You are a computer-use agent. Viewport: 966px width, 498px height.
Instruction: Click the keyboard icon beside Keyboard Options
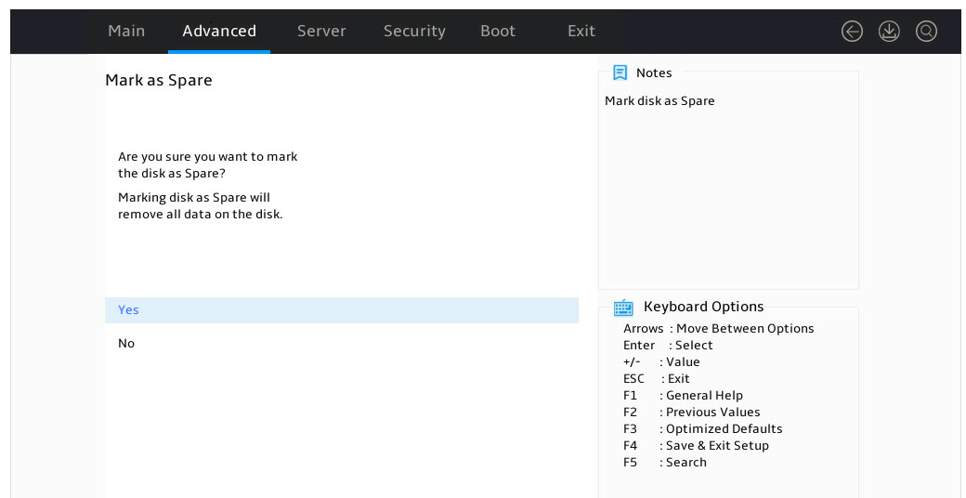pyautogui.click(x=623, y=307)
